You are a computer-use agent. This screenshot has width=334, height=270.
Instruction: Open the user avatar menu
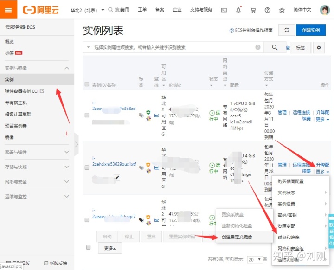(x=325, y=10)
